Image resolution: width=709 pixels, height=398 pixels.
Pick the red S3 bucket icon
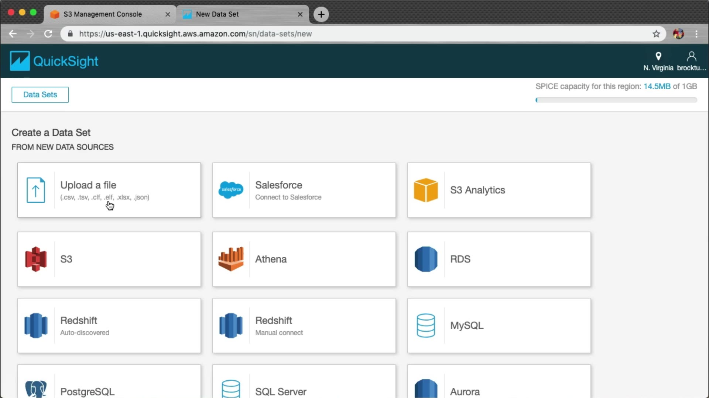pyautogui.click(x=36, y=259)
